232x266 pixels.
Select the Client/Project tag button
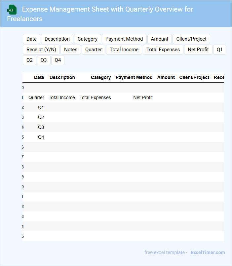click(x=191, y=39)
